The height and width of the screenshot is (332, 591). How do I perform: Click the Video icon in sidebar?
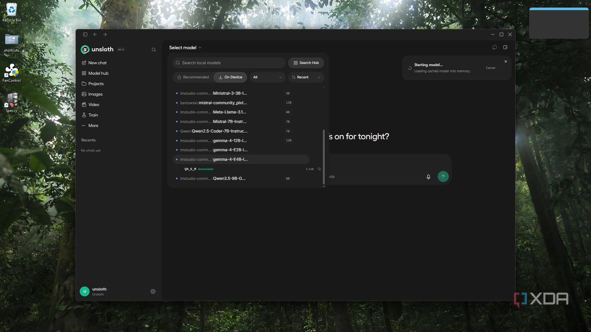tap(84, 104)
